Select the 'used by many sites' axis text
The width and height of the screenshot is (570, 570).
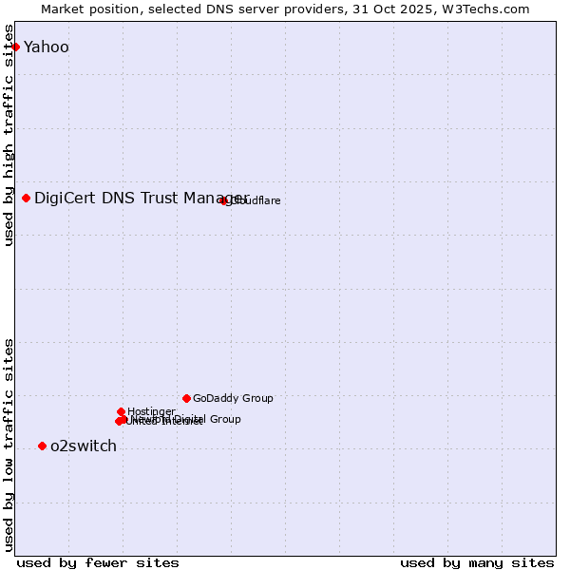[477, 563]
